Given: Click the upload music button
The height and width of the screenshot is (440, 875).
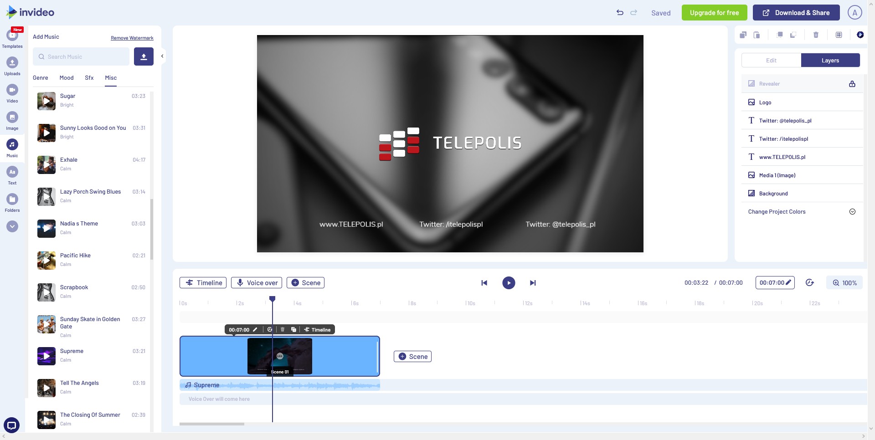Looking at the screenshot, I should 144,56.
